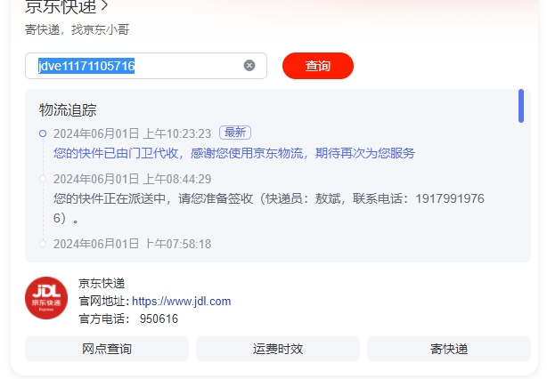Select timestamp 2024年06月01日 上午08:44:29

click(x=132, y=179)
